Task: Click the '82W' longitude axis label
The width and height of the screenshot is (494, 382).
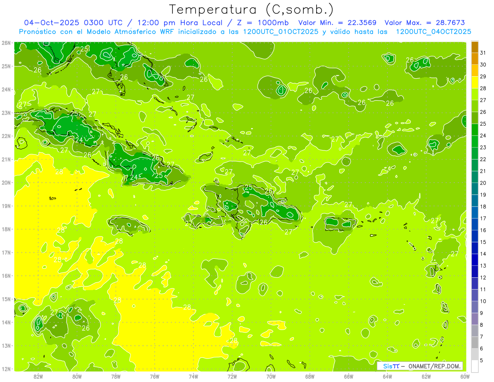Action: tap(38, 376)
